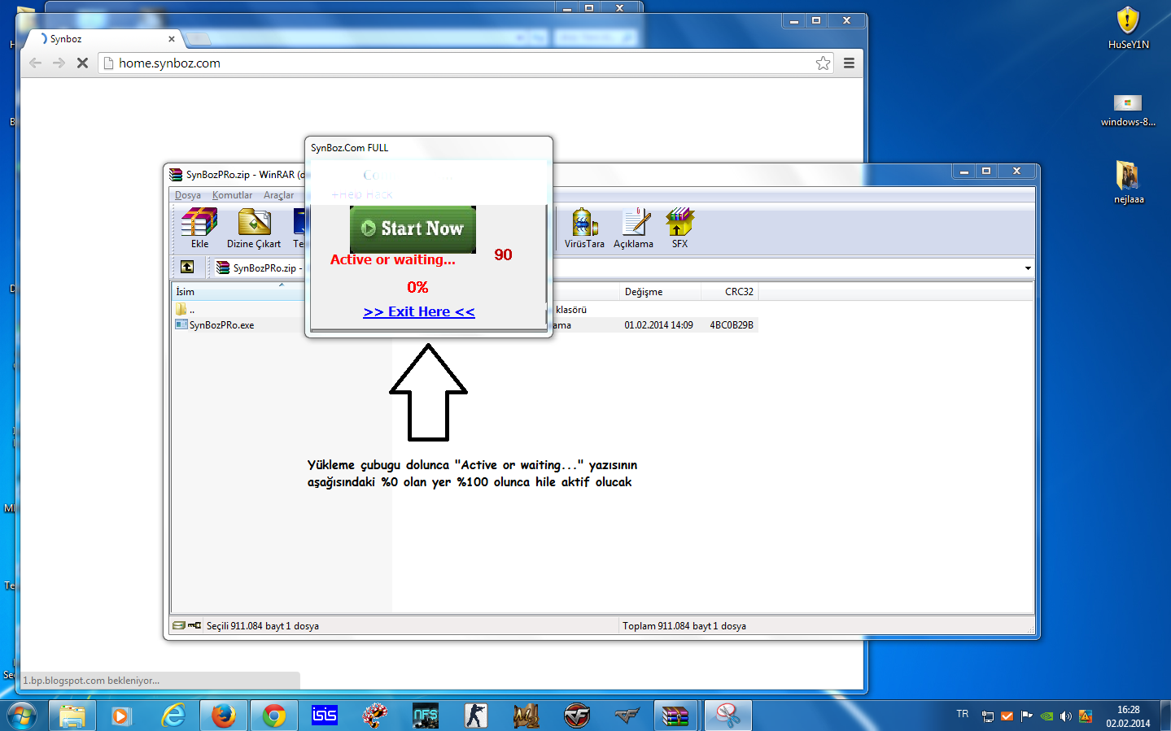Screen dimensions: 1171x731
Task: Click the drive icon in WinRAR status bar
Action: [x=179, y=625]
